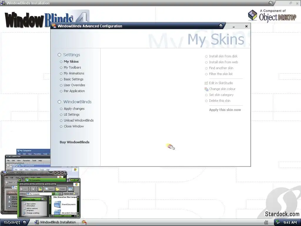
Task: Click the Settings header bullet
Action: pyautogui.click(x=59, y=55)
